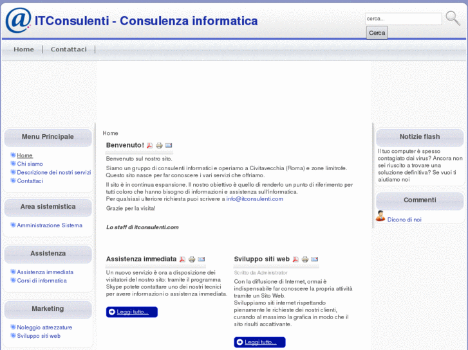Click the magnifying glass search icon

[x=453, y=19]
